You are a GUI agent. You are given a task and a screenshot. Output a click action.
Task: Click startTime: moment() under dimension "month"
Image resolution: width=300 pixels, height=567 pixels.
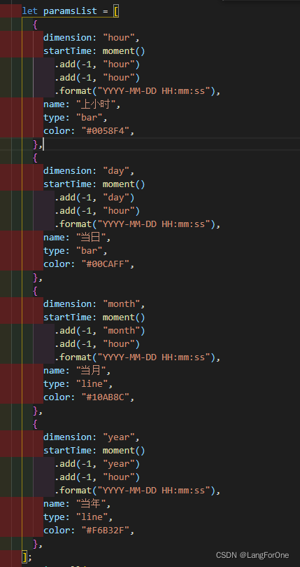click(94, 317)
